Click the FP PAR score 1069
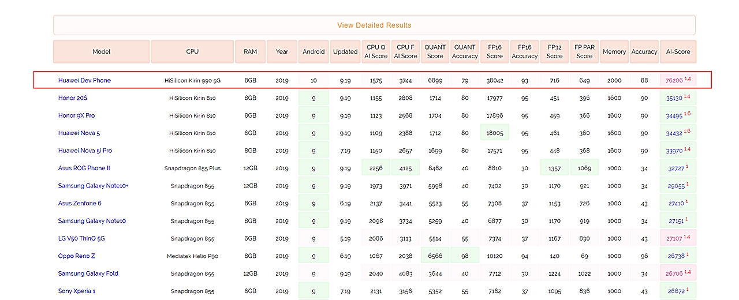739x300 pixels. pyautogui.click(x=584, y=168)
